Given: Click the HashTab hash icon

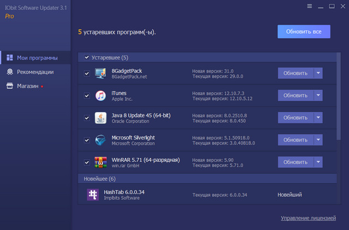Looking at the screenshot, I should [93, 195].
